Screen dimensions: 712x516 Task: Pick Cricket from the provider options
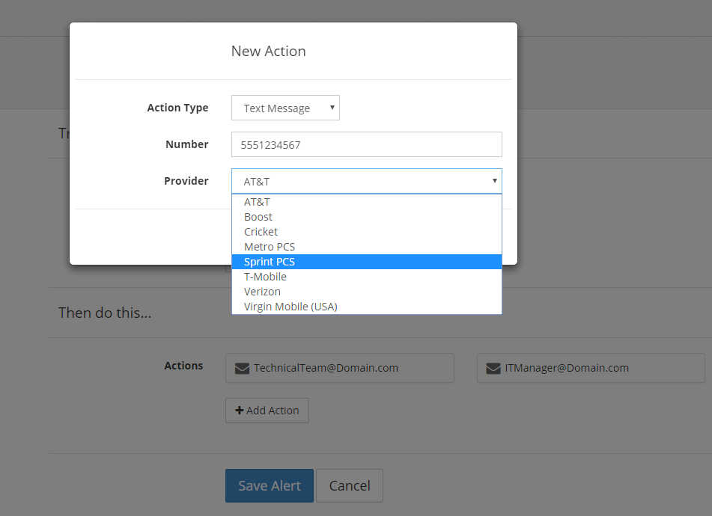pyautogui.click(x=261, y=232)
